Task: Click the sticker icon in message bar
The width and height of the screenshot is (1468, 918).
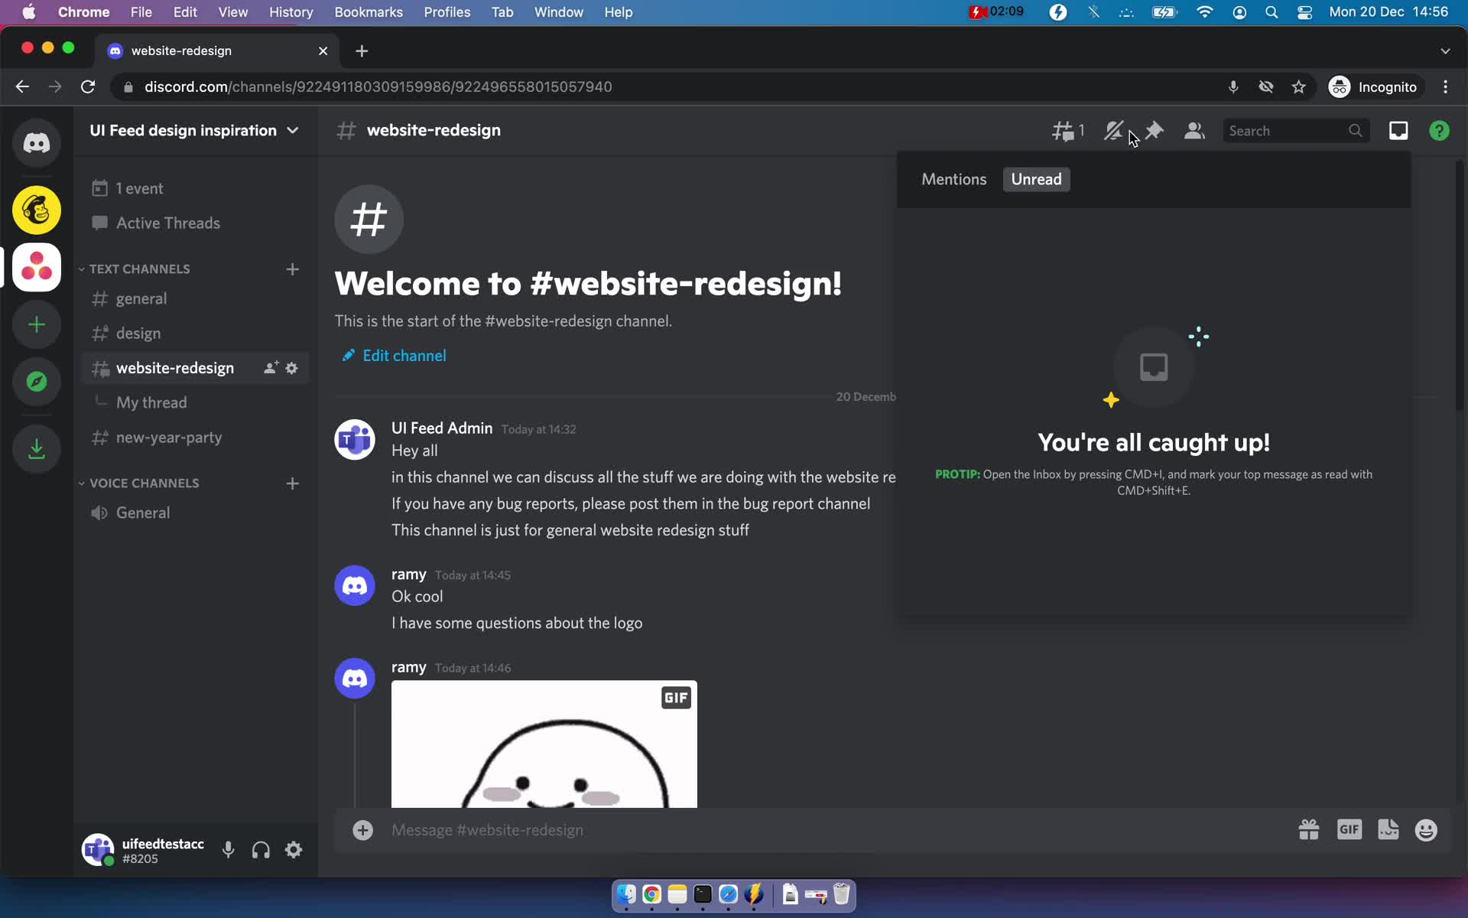Action: (x=1388, y=830)
